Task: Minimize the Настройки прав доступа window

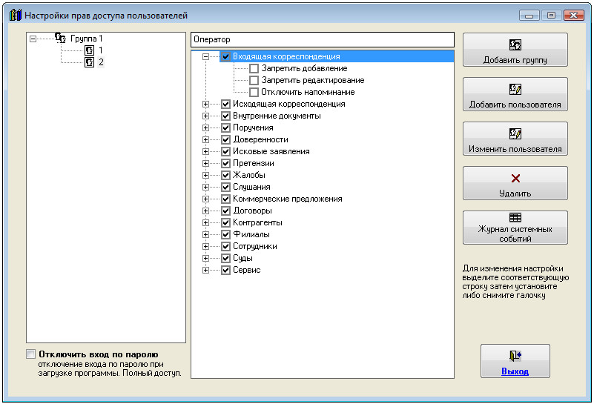Action: click(529, 15)
